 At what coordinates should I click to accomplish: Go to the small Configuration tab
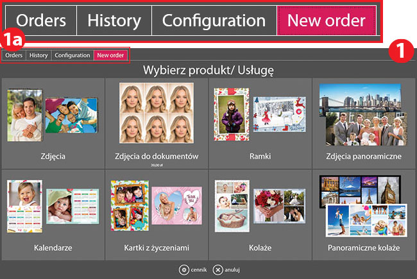72,56
